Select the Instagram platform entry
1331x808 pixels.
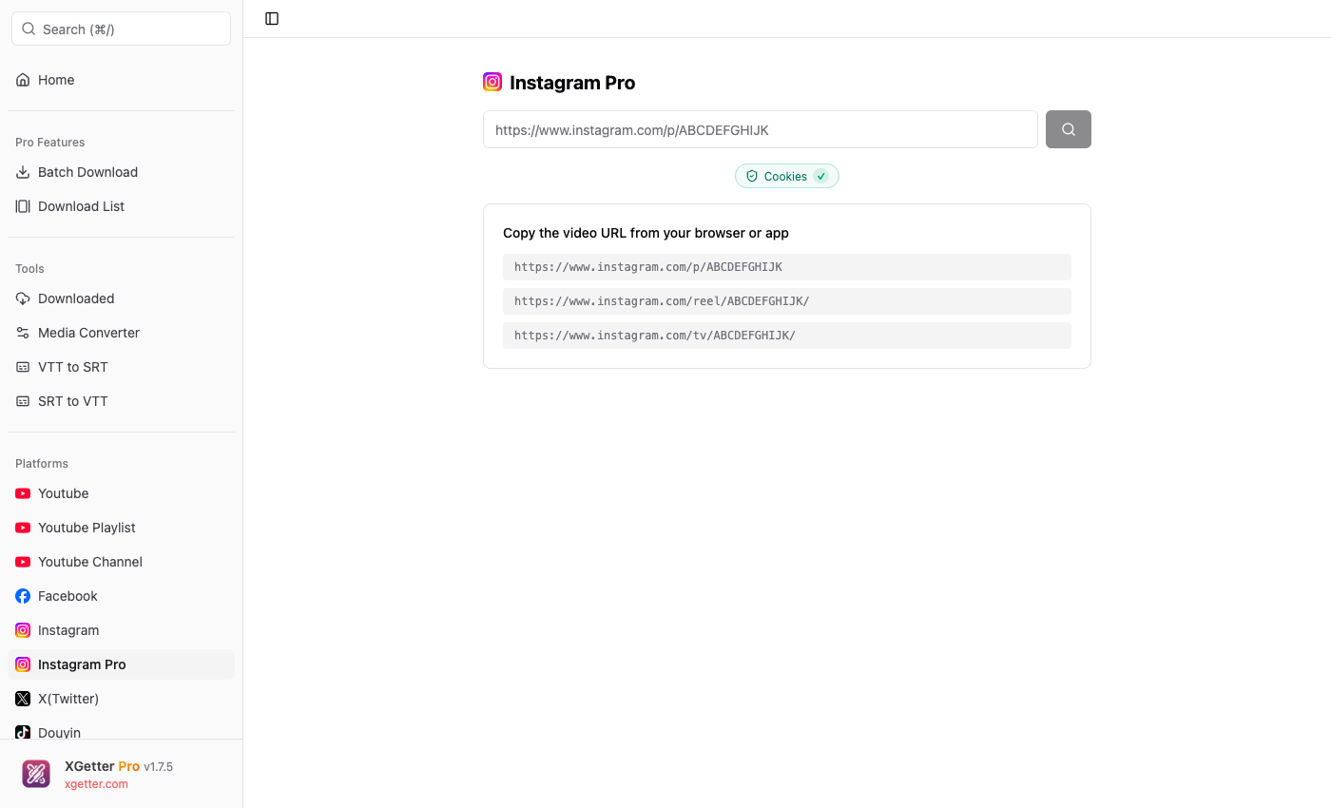(121, 630)
